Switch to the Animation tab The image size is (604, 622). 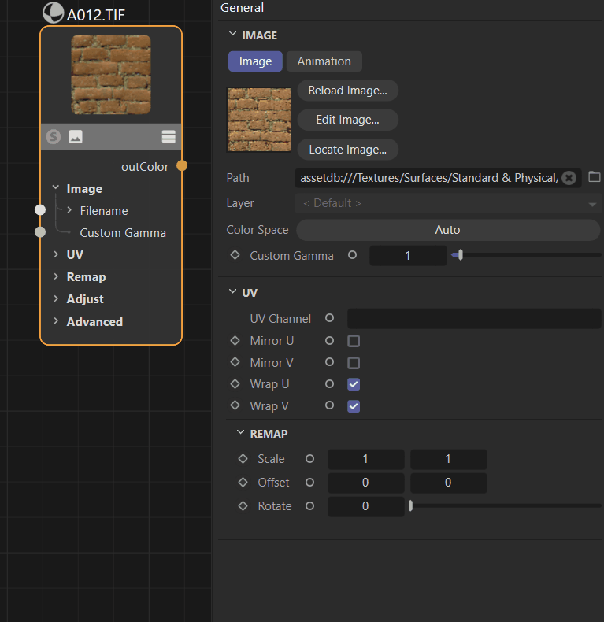tap(324, 61)
